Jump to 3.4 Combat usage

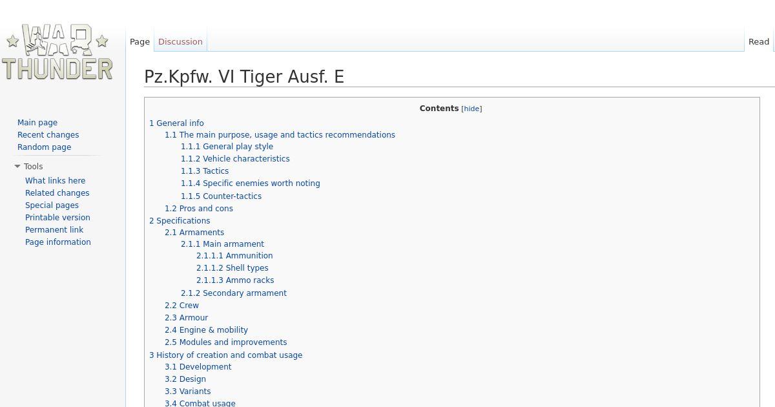click(x=200, y=403)
